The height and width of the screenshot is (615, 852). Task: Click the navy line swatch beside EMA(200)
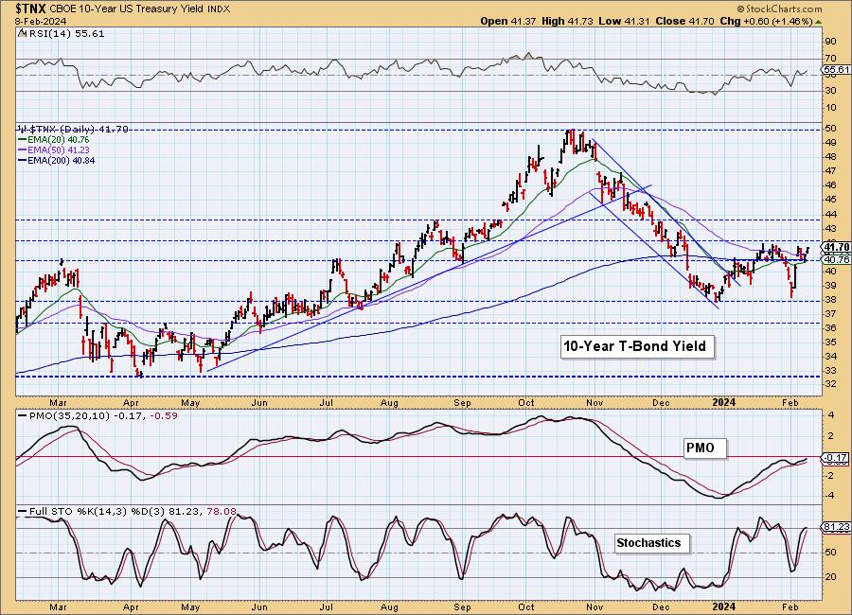tap(22, 160)
